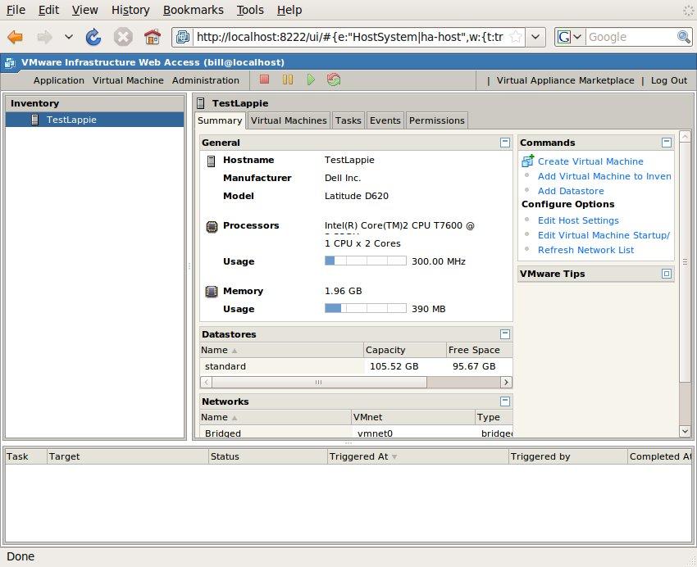Collapse the General panel
This screenshot has height=567, width=697.
505,143
